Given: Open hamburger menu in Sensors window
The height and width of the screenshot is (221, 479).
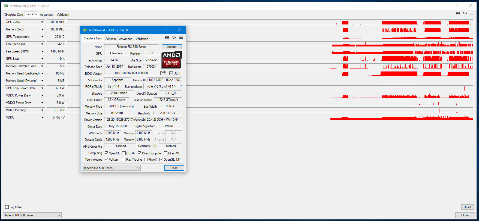Looking at the screenshot, I should pos(472,13).
